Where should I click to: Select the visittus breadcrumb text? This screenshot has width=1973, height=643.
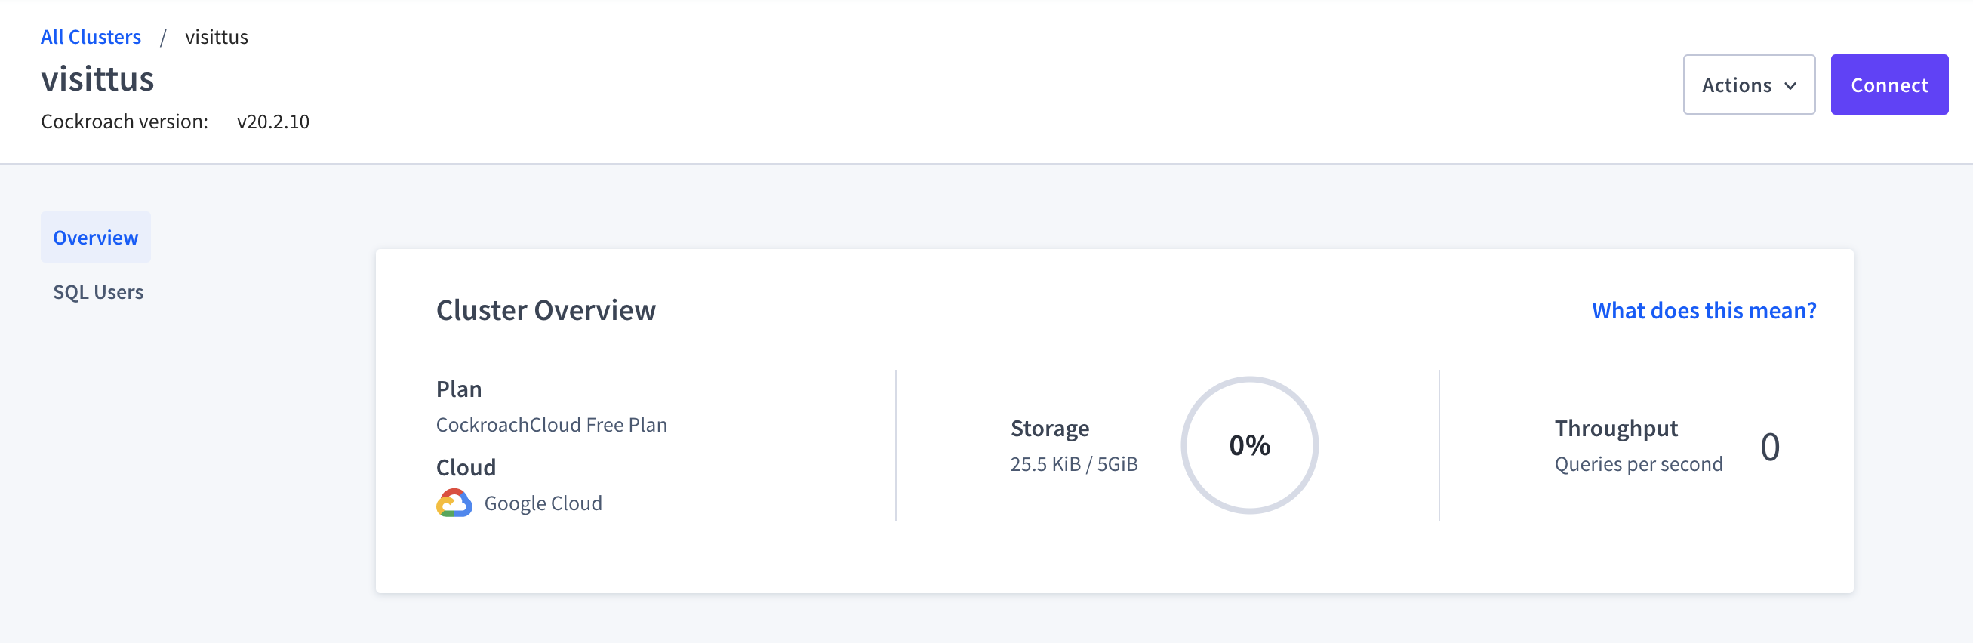click(217, 37)
